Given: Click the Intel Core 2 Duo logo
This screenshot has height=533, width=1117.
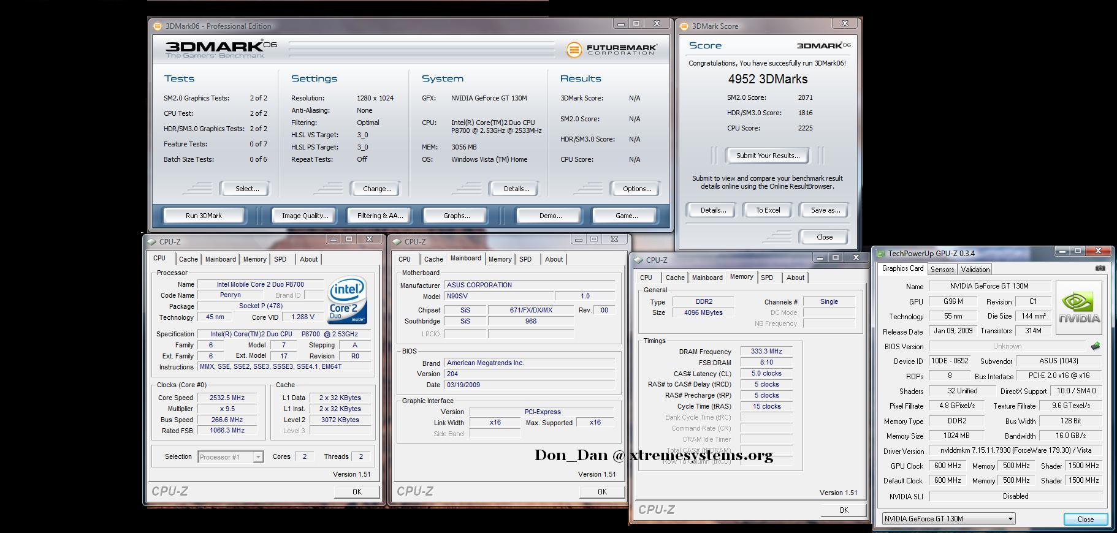Looking at the screenshot, I should pos(348,301).
